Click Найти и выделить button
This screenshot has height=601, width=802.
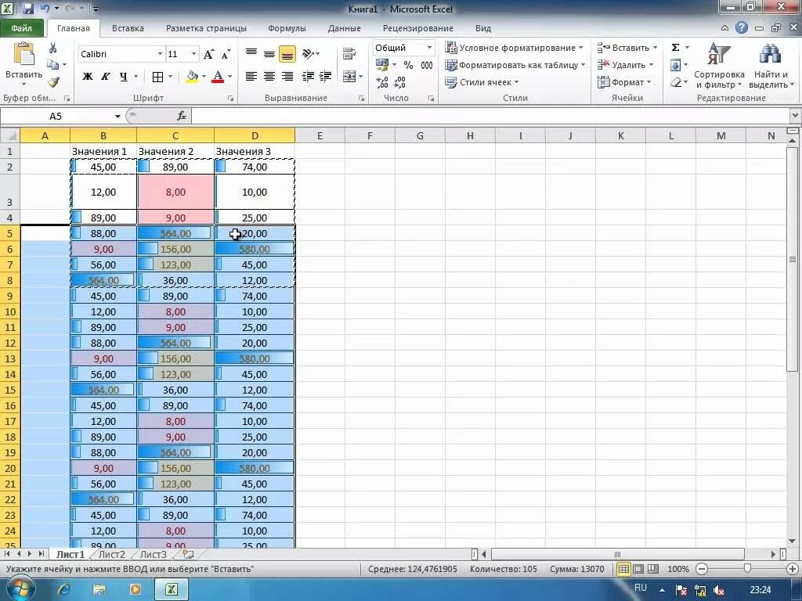pyautogui.click(x=771, y=66)
